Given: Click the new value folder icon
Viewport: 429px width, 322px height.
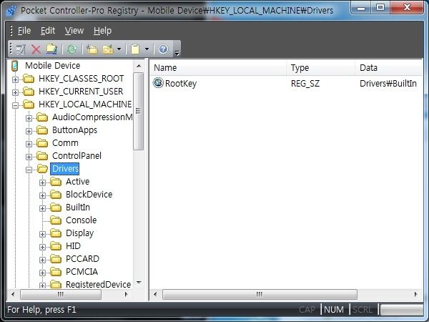Looking at the screenshot, I should coord(108,49).
